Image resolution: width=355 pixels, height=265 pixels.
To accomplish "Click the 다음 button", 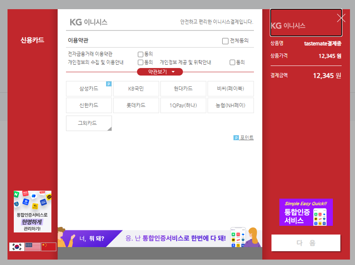I will 306,243.
